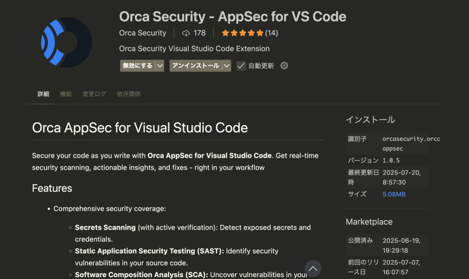The image size is (469, 279).
Task: Click the バージョン label
Action: pos(363,160)
